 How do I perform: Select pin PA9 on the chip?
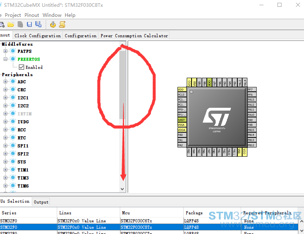click(252, 120)
